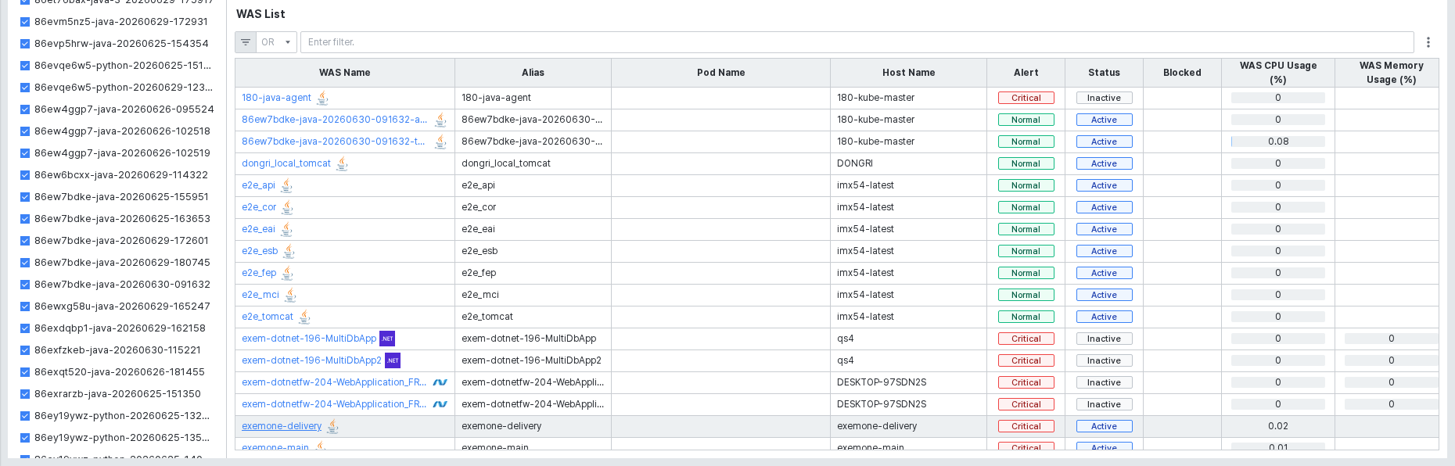This screenshot has height=466, width=1455.
Task: Click the .NET icon beside exem-dotnet-196-MultiDbApp2
Action: [x=393, y=360]
